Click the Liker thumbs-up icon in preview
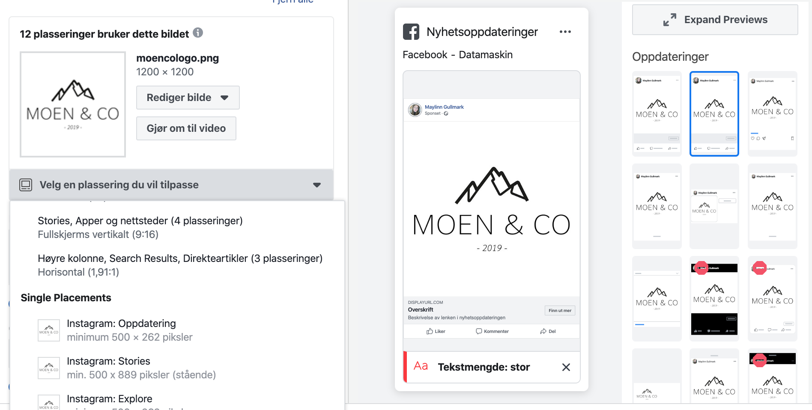 point(430,331)
